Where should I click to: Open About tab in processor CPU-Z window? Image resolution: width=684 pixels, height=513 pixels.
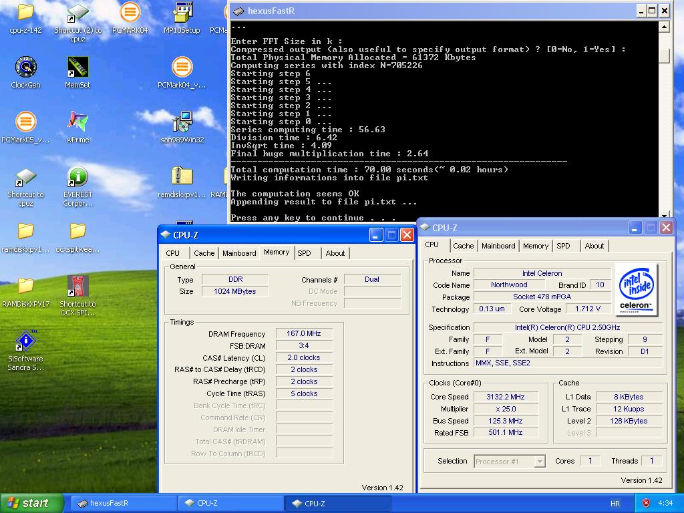tap(594, 246)
